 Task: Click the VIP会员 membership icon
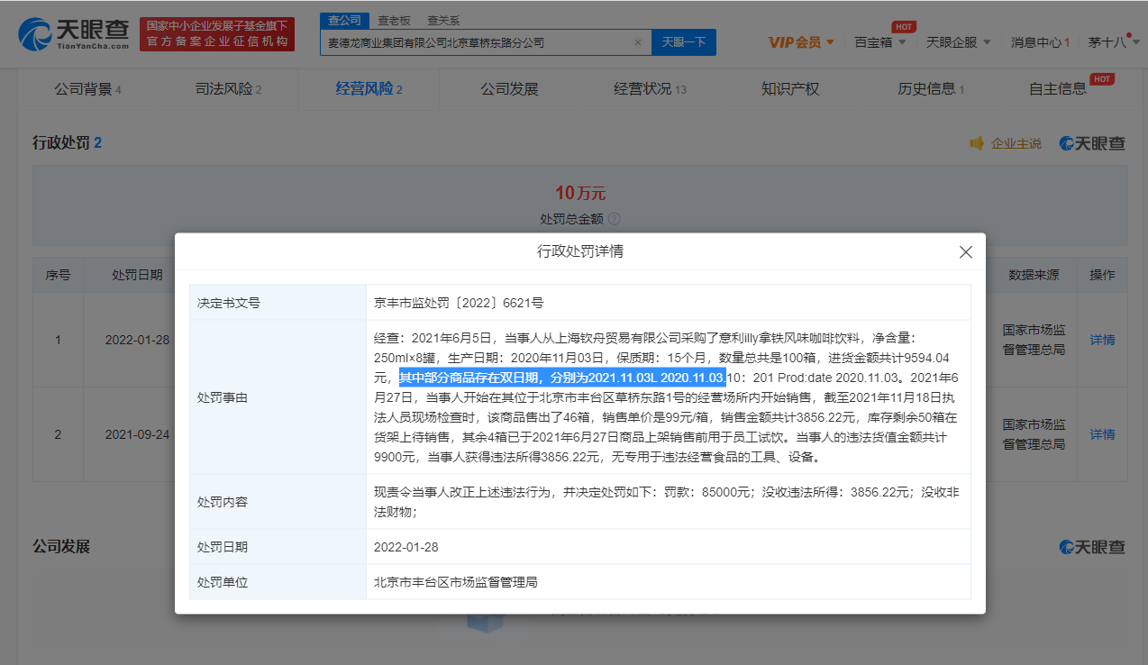point(795,41)
